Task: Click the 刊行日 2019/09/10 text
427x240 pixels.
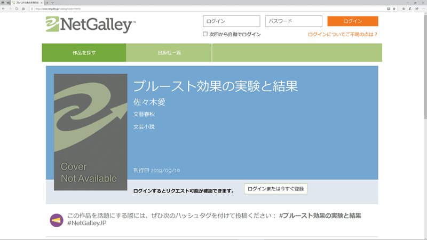Action: pyautogui.click(x=156, y=170)
